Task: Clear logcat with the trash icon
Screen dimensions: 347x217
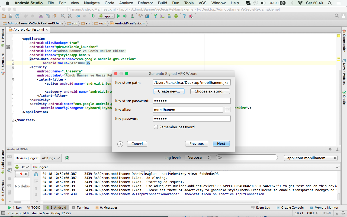Action: point(36,174)
